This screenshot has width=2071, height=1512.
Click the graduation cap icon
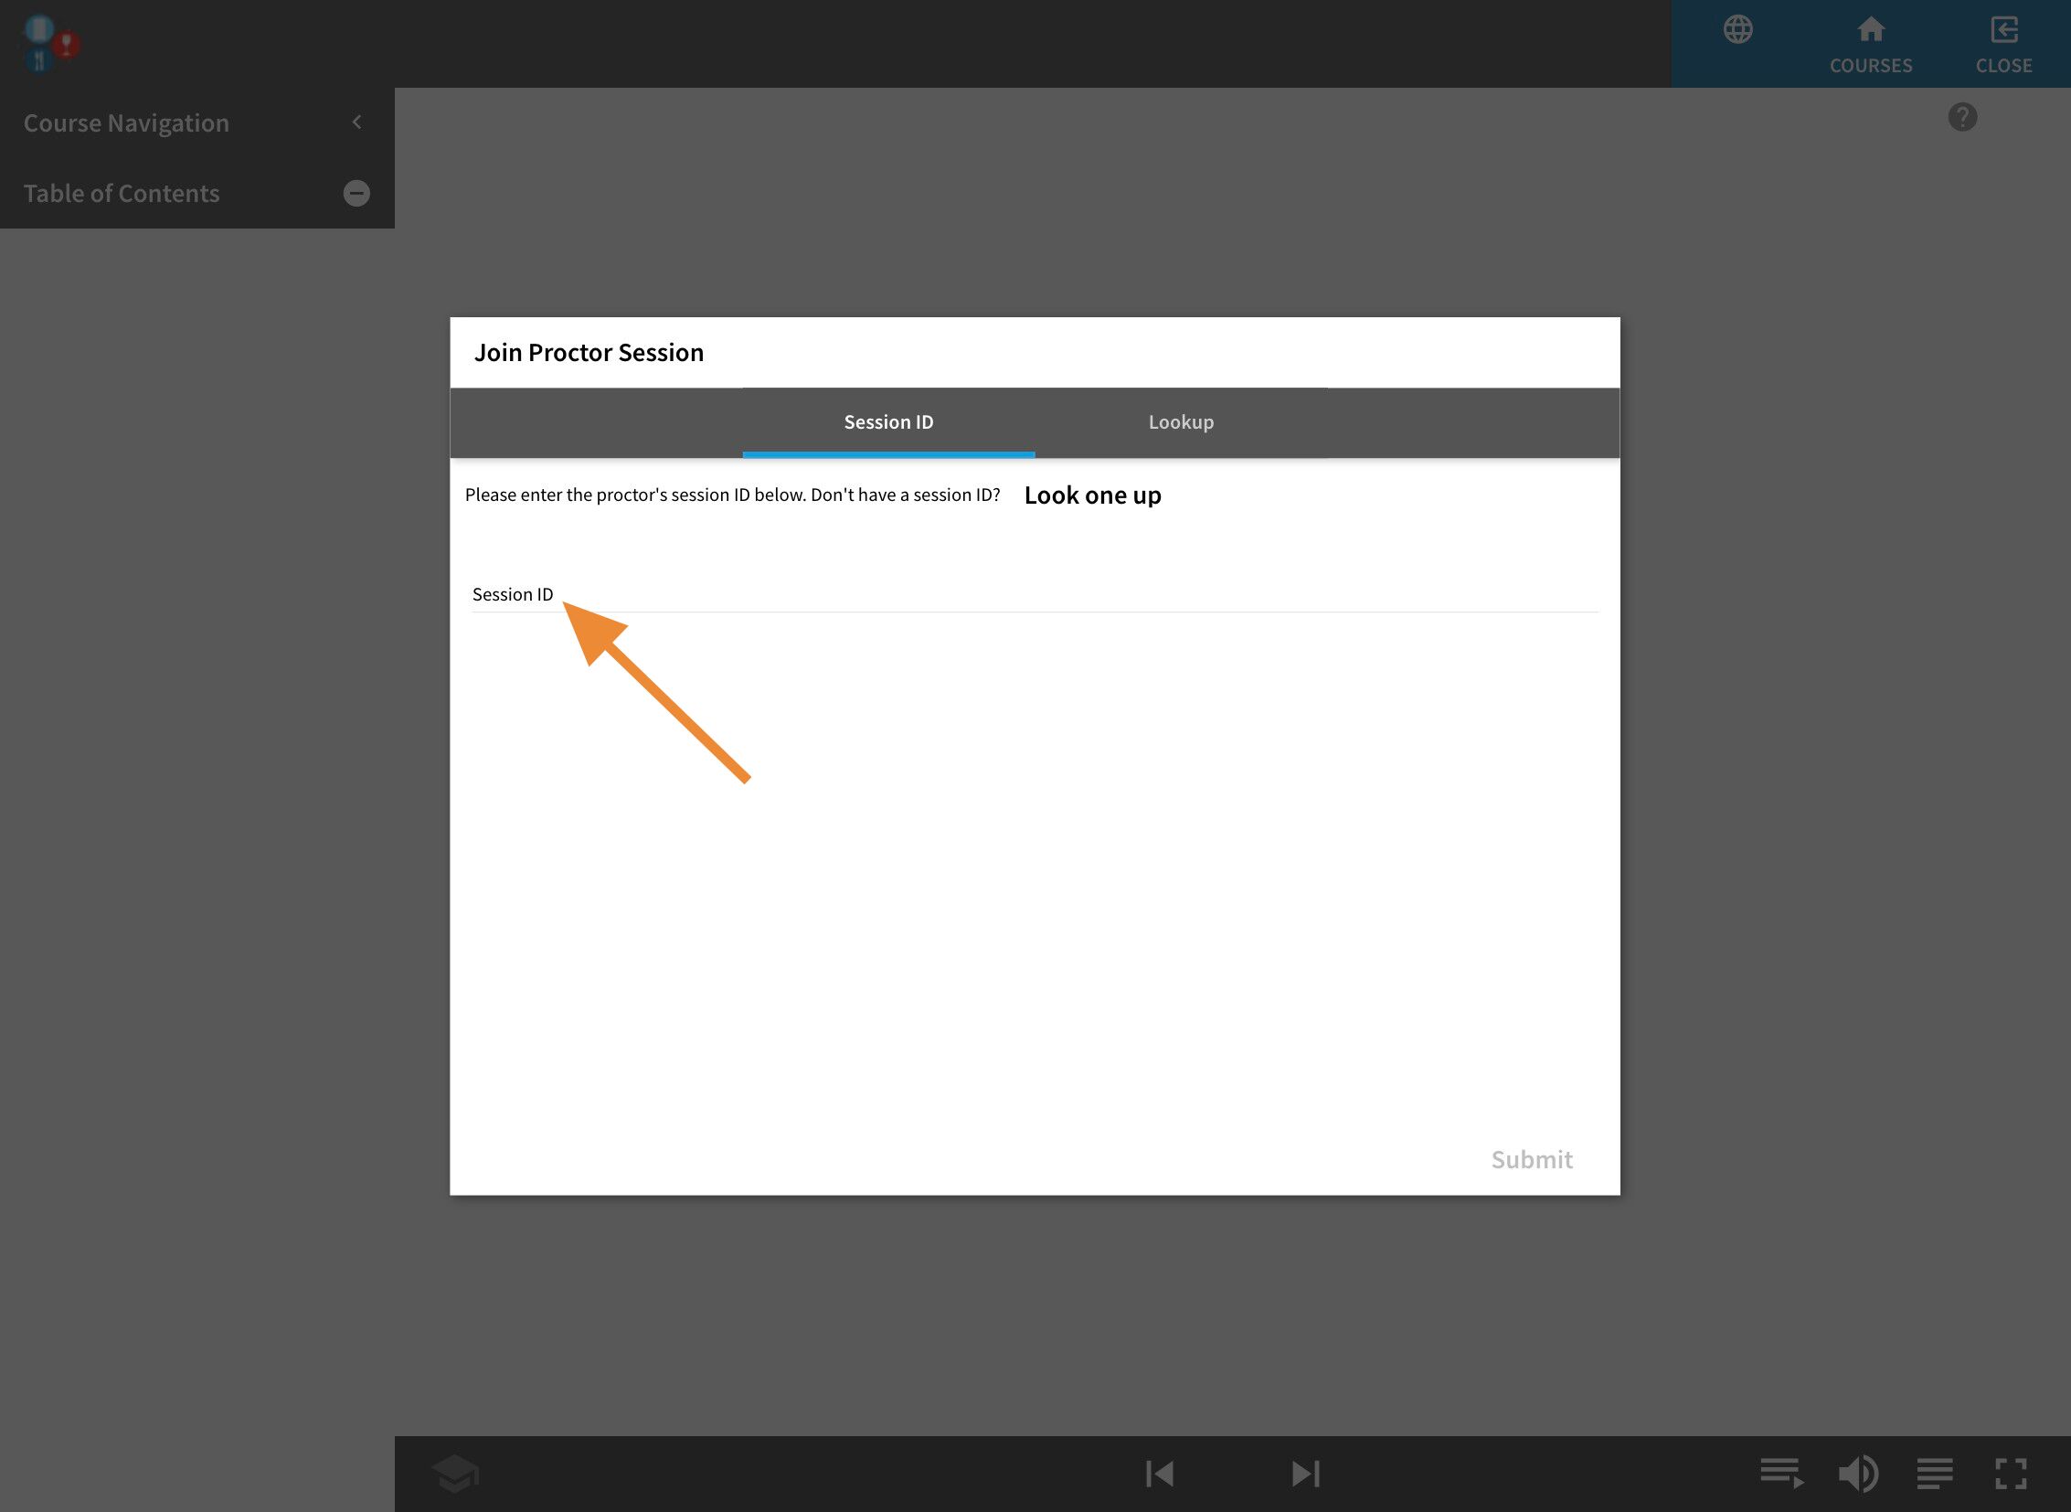pyautogui.click(x=455, y=1474)
